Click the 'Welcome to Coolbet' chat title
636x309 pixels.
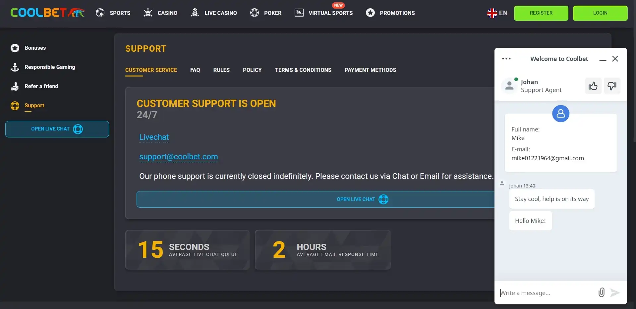coord(559,59)
